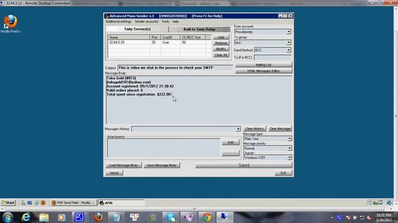Screen dimensions: 398x223
Task: Open the Tools menu
Action: (165, 22)
